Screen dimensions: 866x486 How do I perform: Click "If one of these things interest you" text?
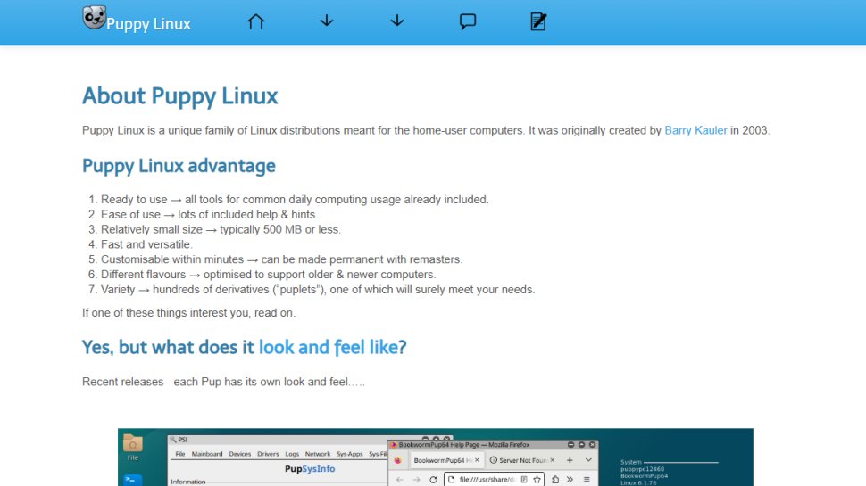pos(188,313)
